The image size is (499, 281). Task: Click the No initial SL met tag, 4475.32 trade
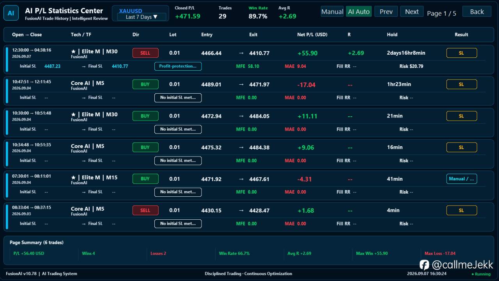coord(178,160)
